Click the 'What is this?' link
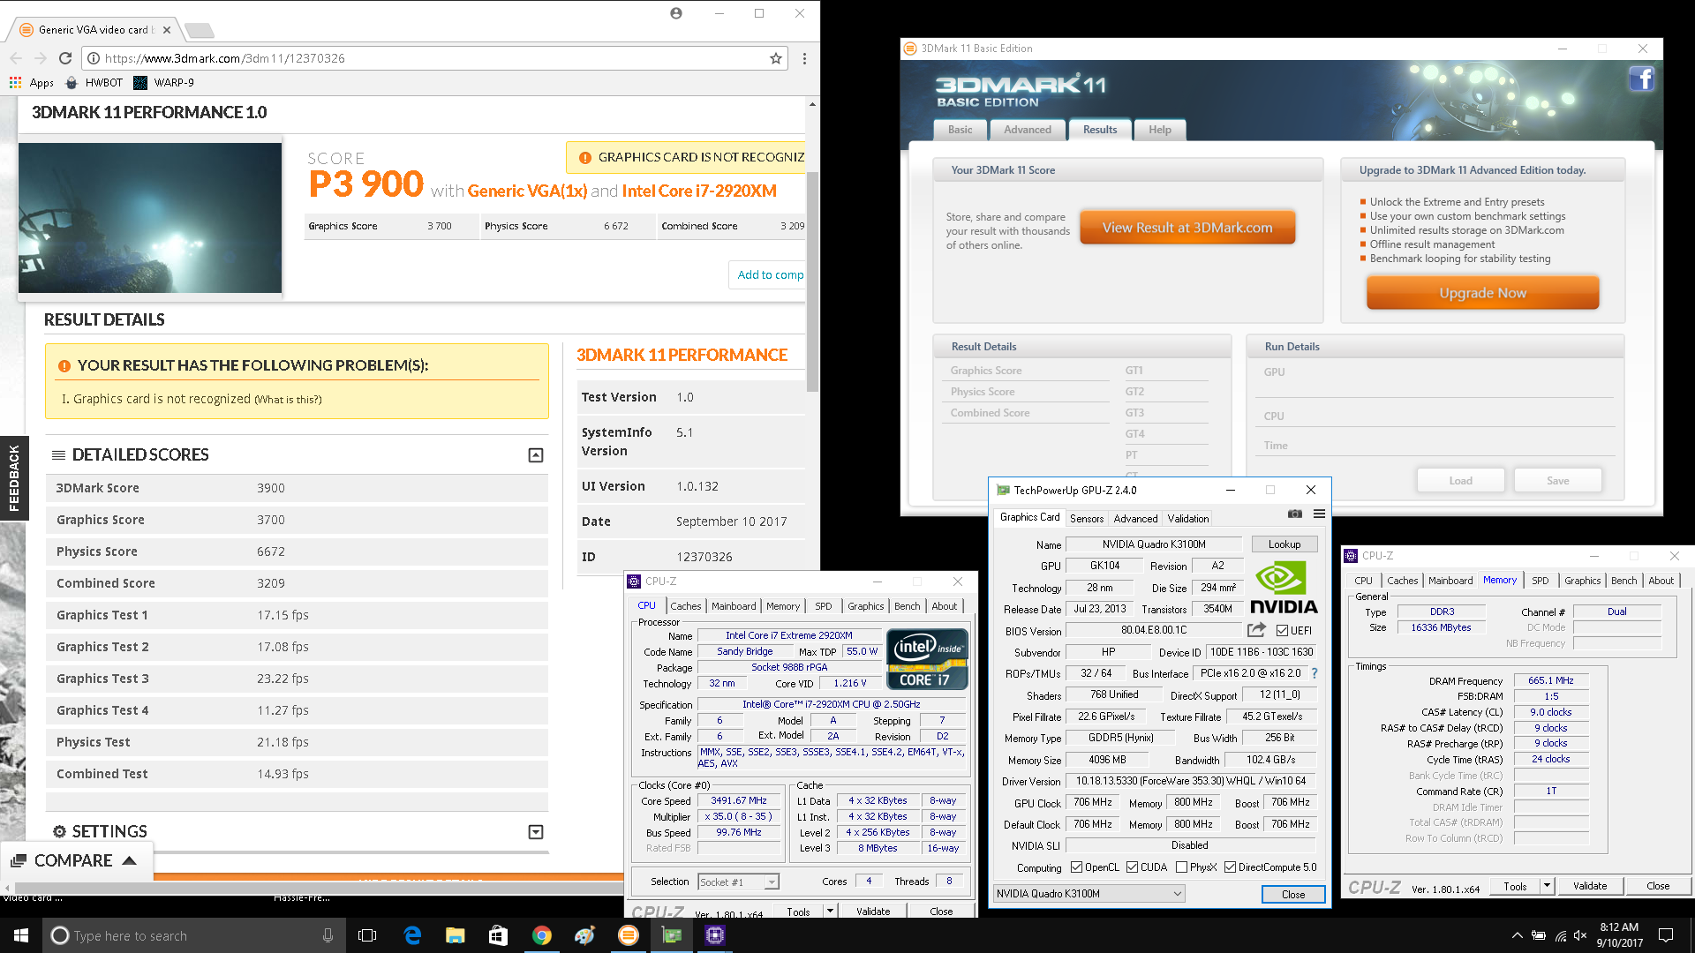 click(x=289, y=400)
